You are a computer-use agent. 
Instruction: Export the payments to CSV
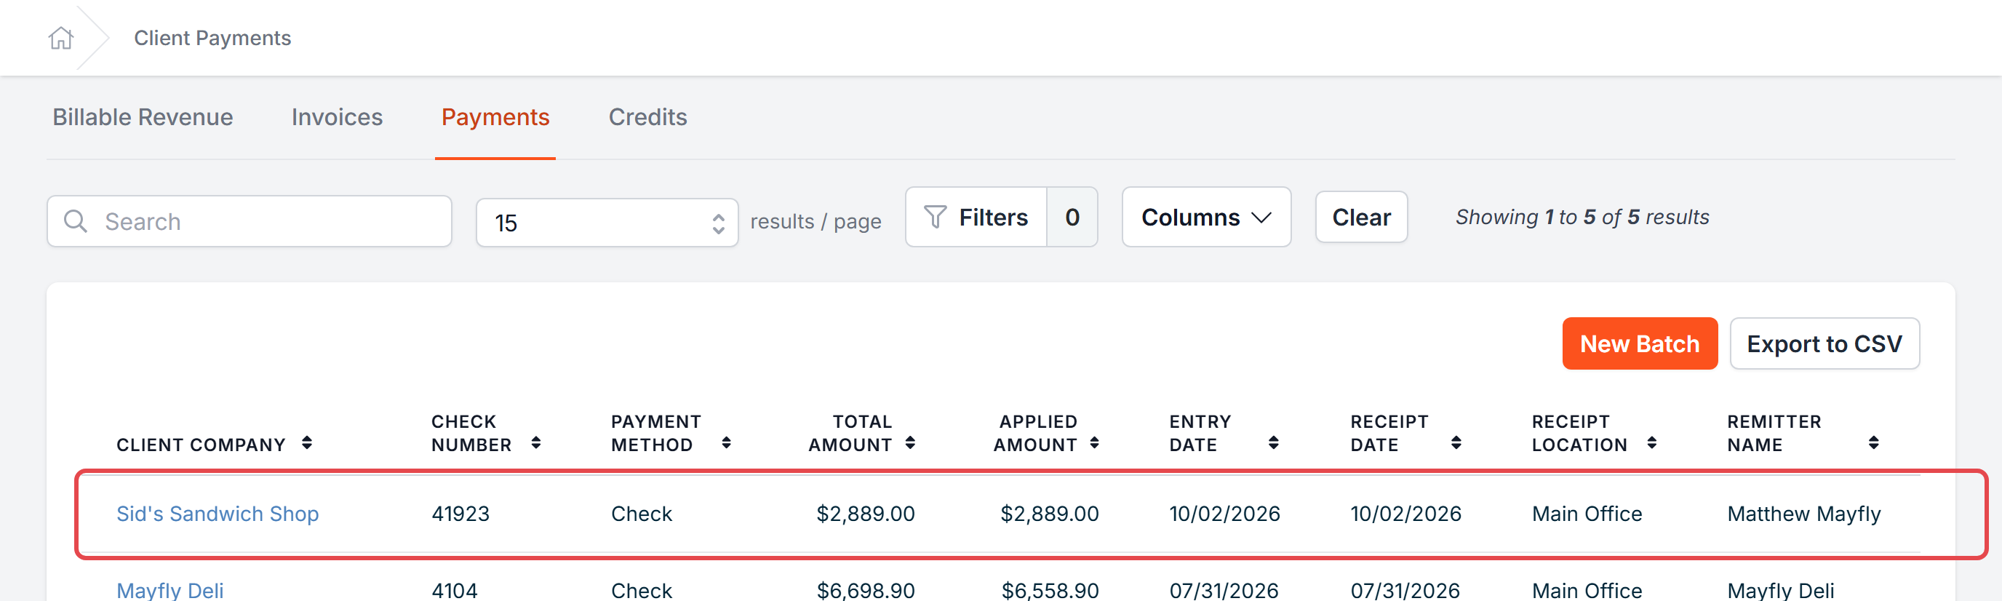[x=1824, y=343]
